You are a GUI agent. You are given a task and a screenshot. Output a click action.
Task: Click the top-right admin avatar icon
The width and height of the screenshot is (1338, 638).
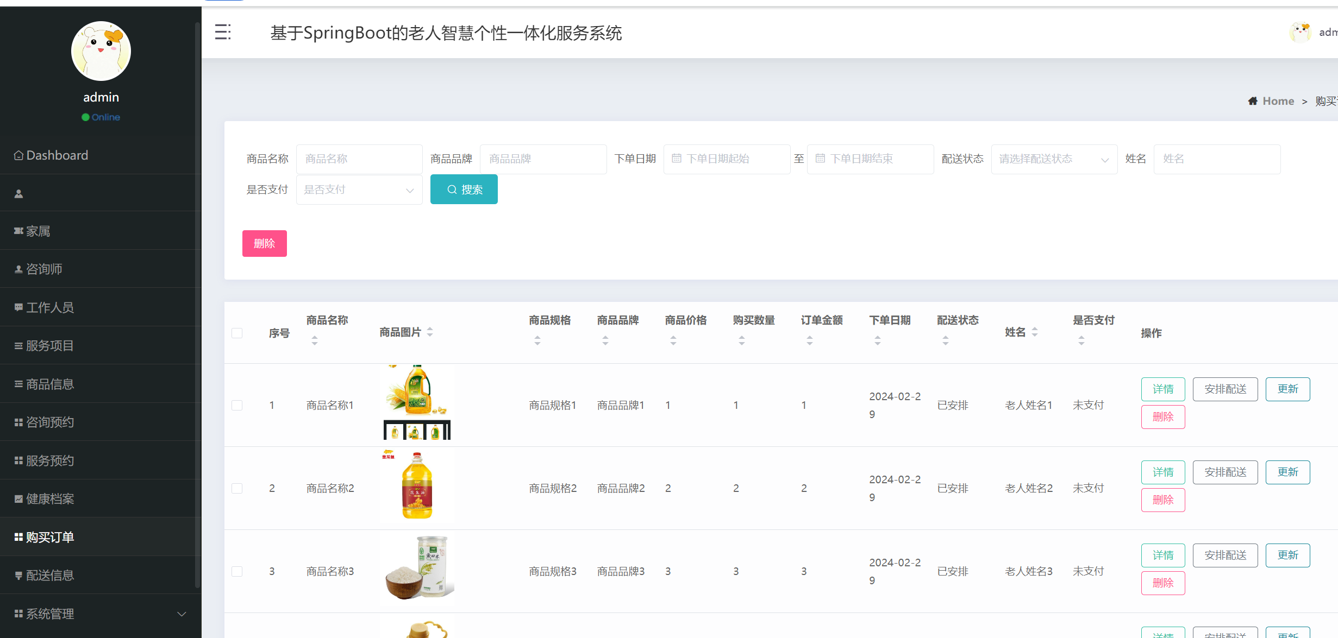(1300, 33)
